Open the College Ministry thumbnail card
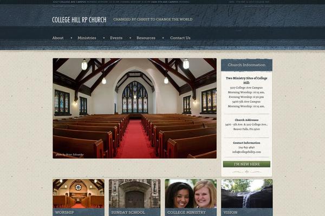The height and width of the screenshot is (216, 325). (191, 198)
